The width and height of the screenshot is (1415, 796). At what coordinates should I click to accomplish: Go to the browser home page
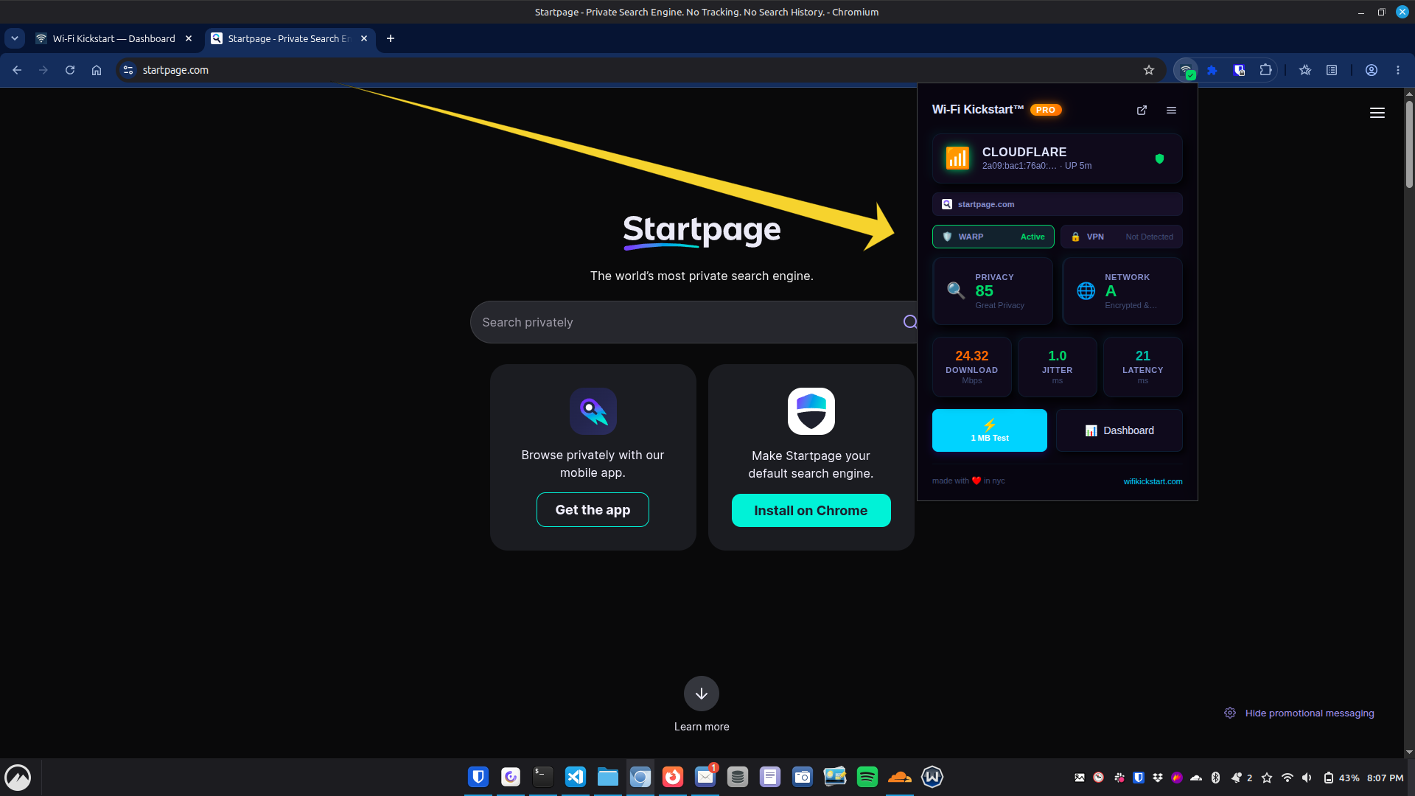click(97, 70)
